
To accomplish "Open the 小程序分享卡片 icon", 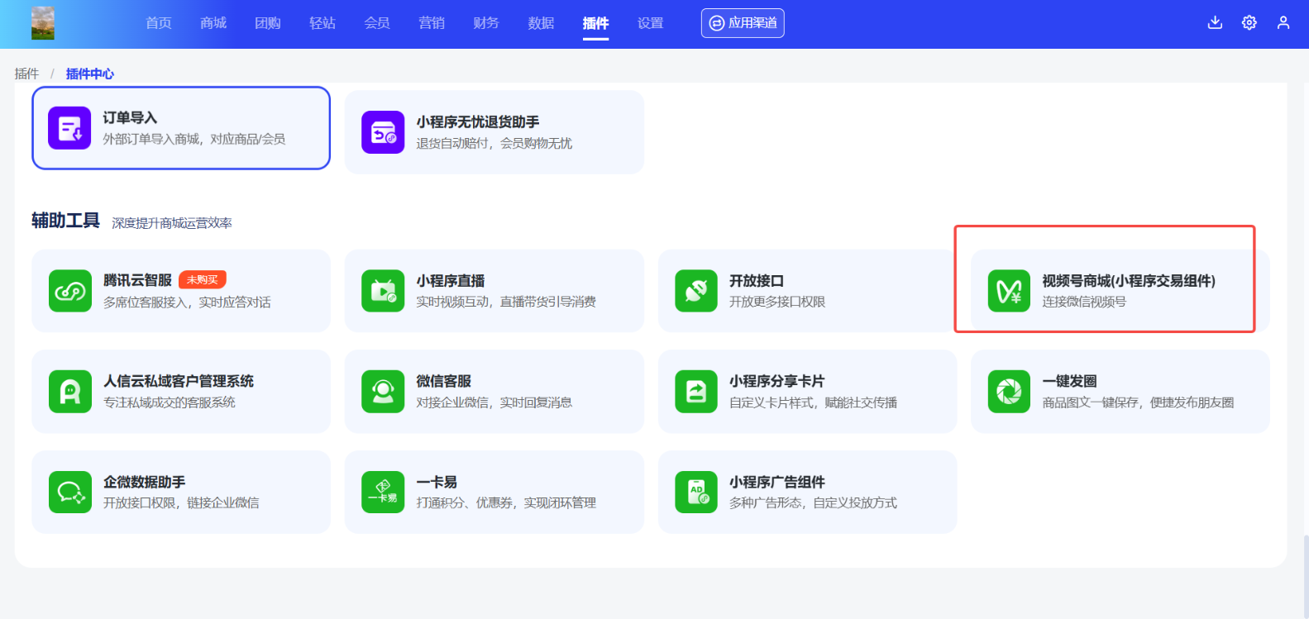I will tap(695, 391).
